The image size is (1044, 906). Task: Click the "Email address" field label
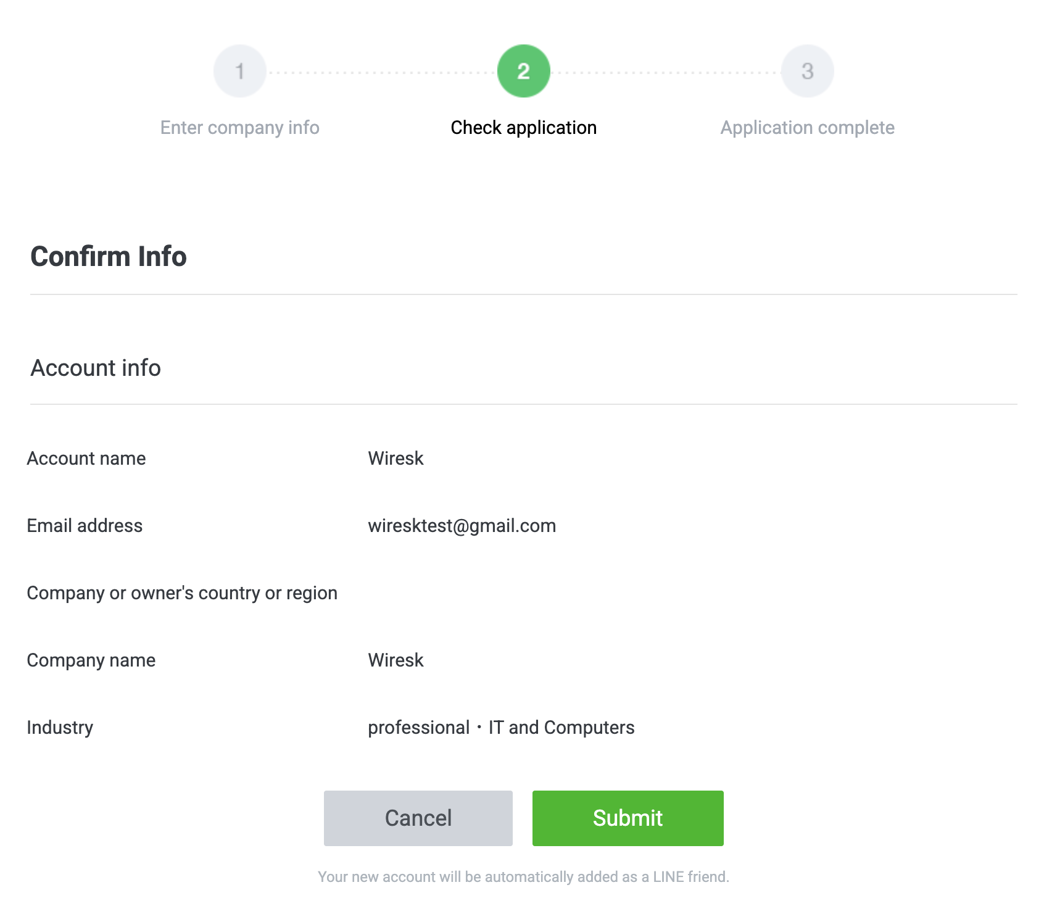[85, 526]
